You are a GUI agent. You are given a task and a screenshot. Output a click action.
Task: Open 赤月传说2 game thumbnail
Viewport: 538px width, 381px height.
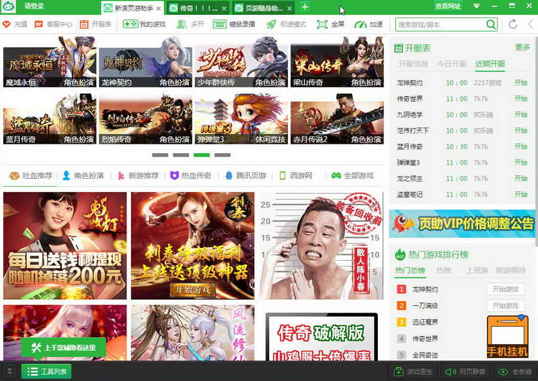[x=337, y=119]
